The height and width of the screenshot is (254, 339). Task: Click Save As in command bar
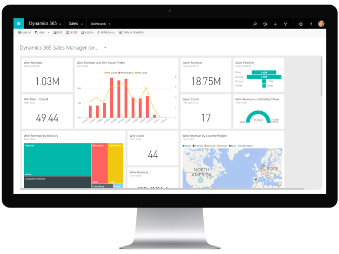pyautogui.click(x=25, y=33)
